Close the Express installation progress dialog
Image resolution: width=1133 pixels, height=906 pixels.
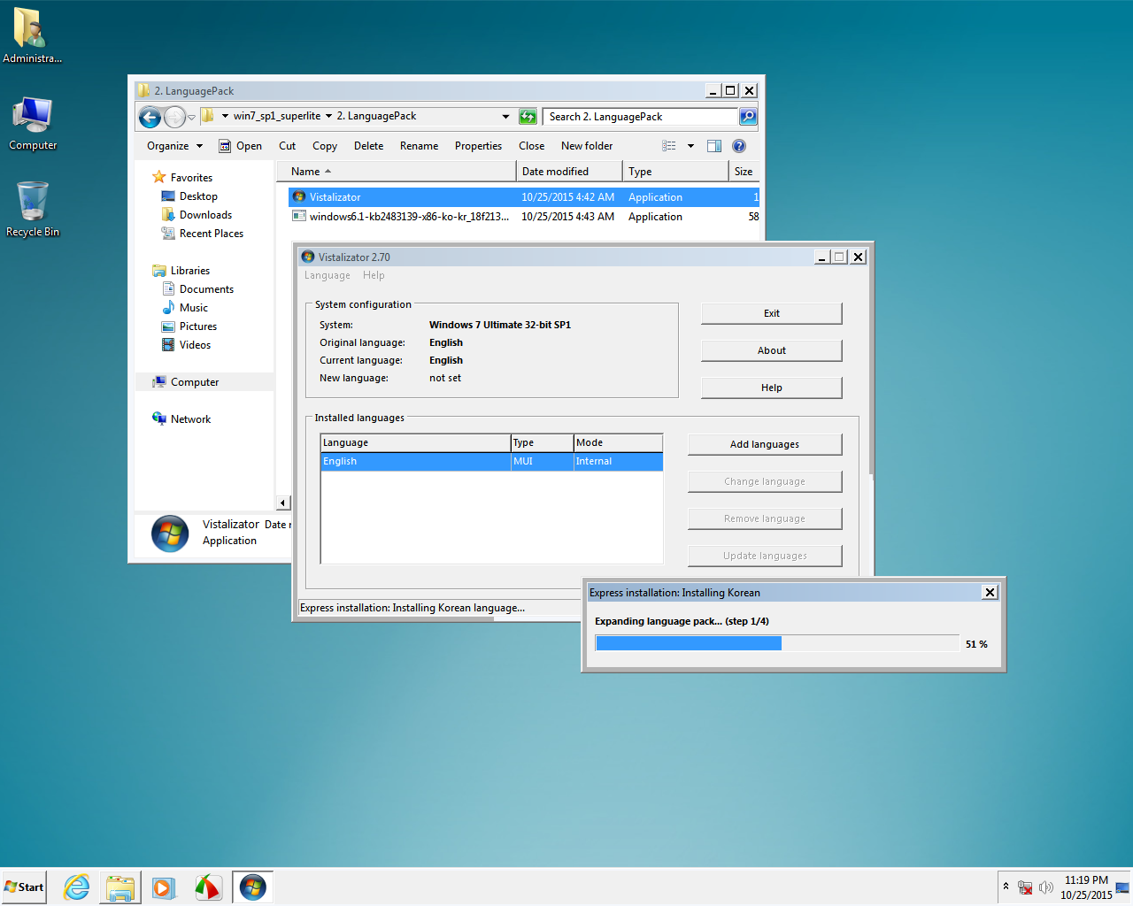[x=990, y=593]
